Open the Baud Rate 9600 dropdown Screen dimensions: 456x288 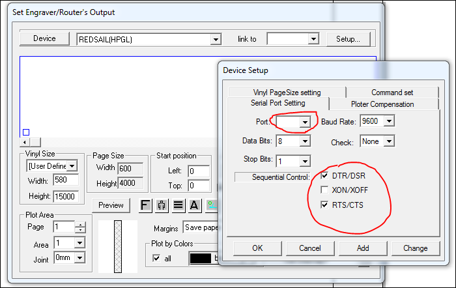[x=389, y=121]
